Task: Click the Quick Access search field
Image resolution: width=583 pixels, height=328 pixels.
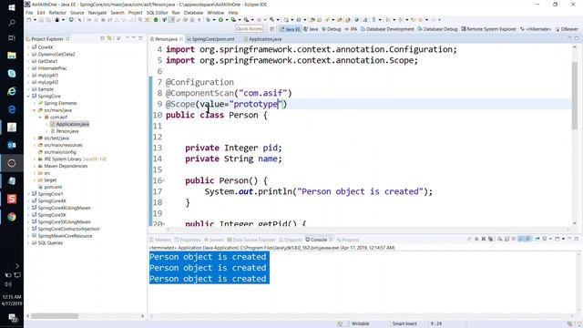Action: pyautogui.click(x=250, y=28)
